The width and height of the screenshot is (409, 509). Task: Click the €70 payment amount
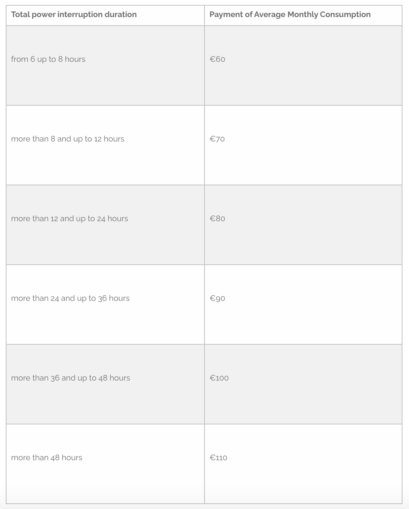click(x=218, y=139)
